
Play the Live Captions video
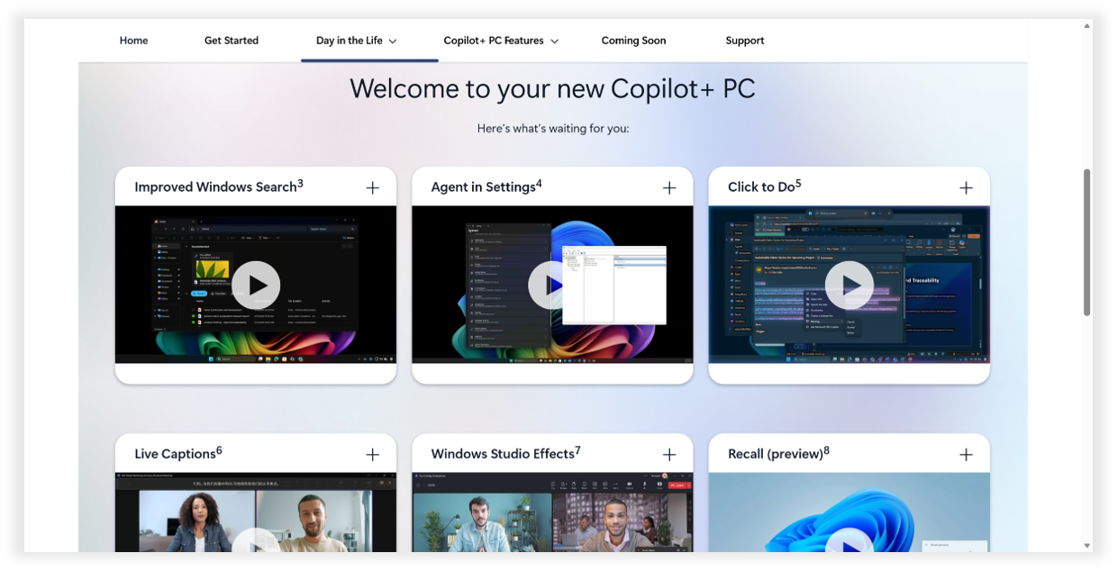pos(257,540)
